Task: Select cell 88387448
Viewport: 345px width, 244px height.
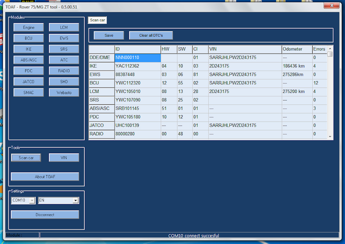Action: coord(138,75)
